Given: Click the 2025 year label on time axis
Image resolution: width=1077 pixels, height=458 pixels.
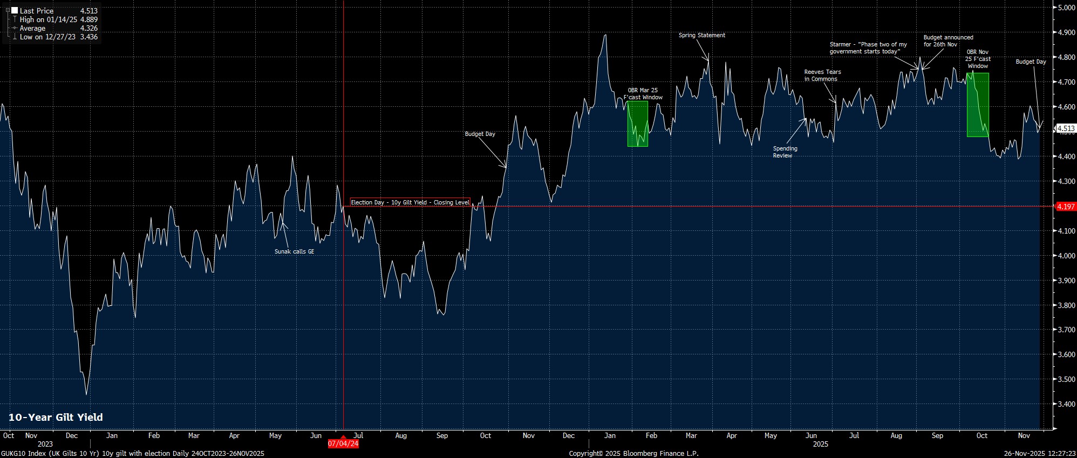Looking at the screenshot, I should (x=820, y=445).
